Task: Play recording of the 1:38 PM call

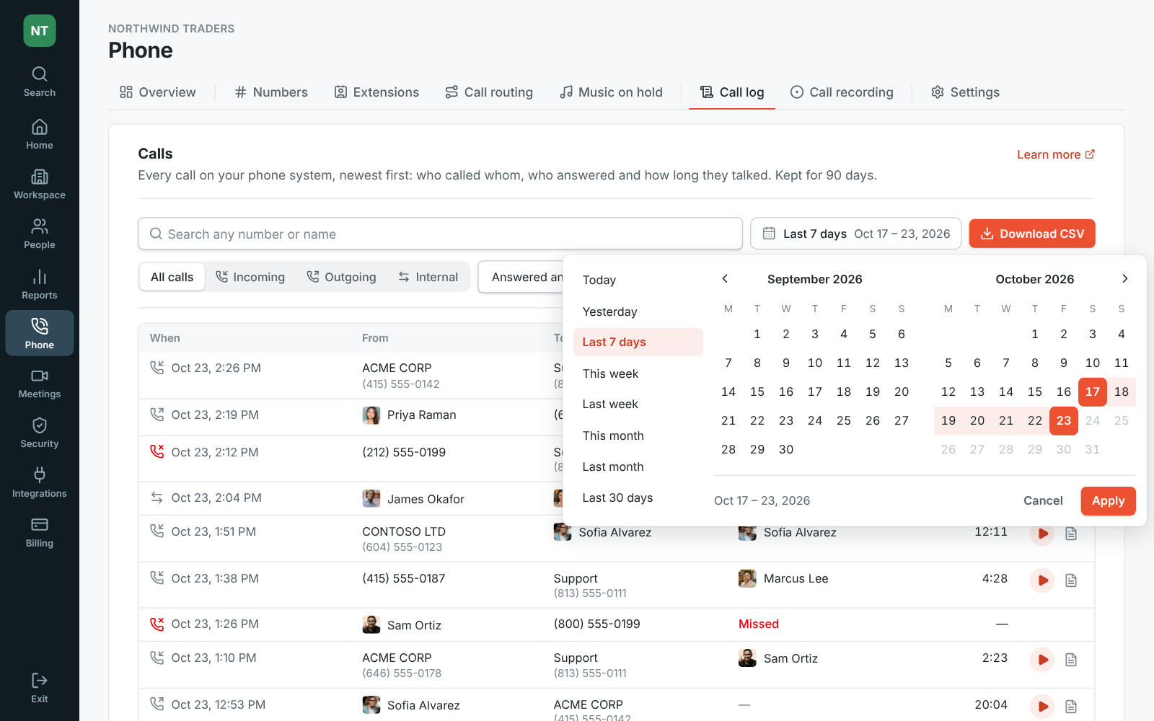Action: pos(1042,580)
